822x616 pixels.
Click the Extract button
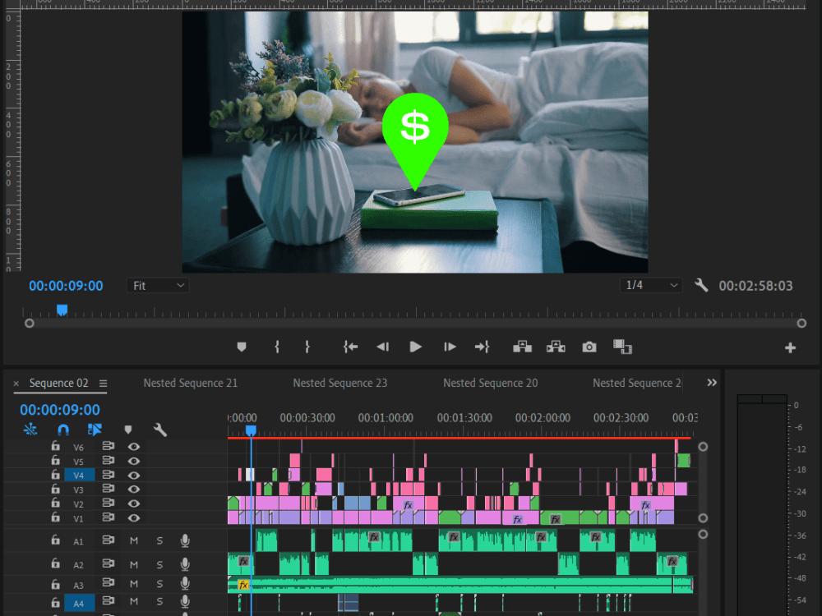[x=556, y=347]
